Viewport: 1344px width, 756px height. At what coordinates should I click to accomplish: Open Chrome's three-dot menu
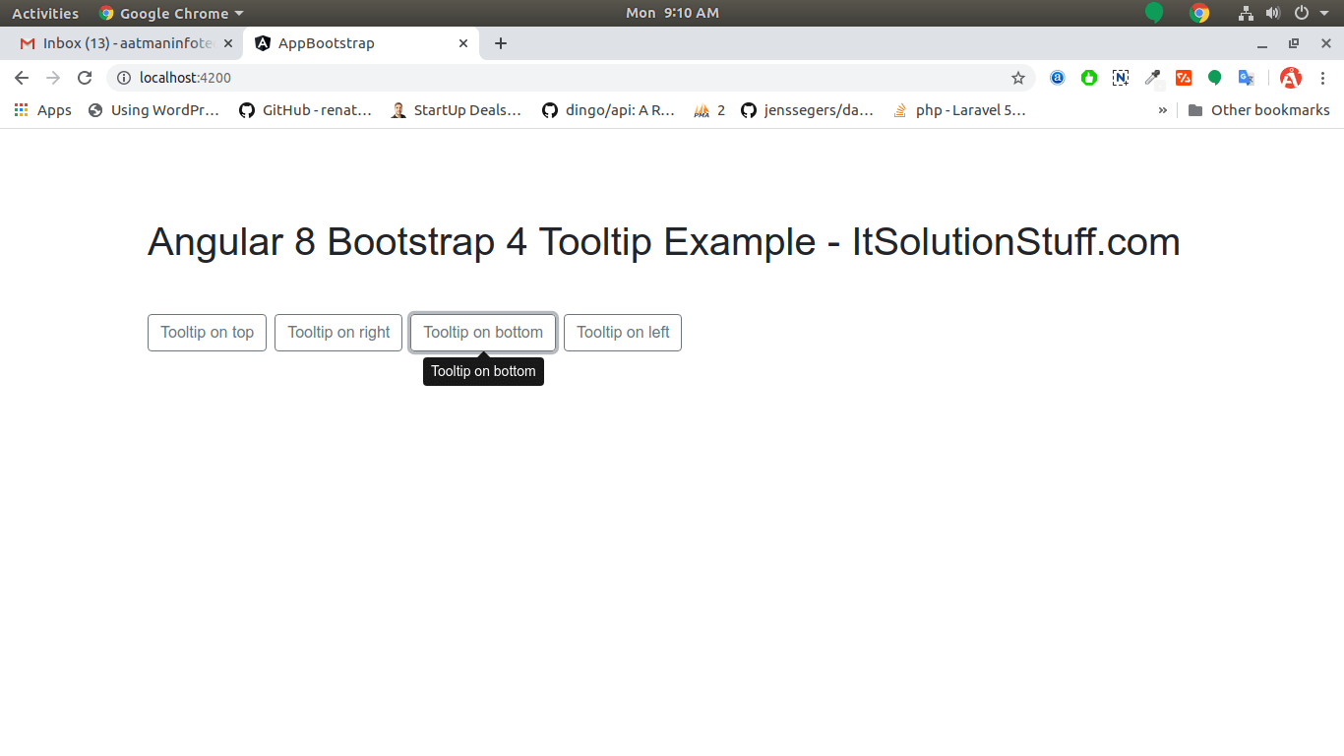pos(1322,78)
